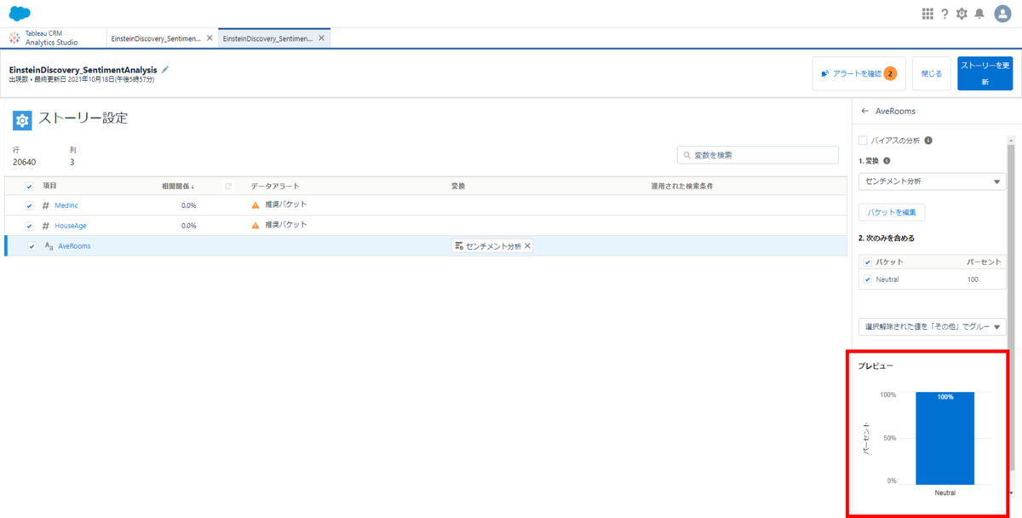Click the センチメント分析 chip in AveRooms row

coord(493,246)
